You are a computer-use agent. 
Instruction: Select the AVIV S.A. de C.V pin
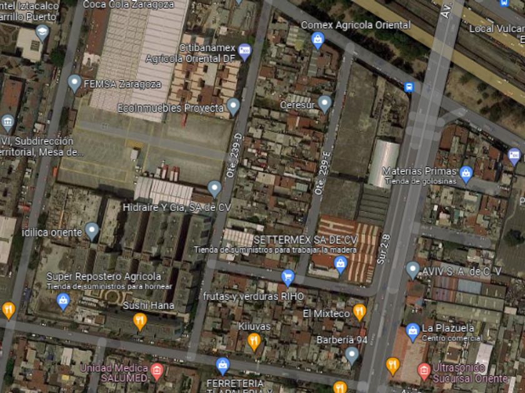coord(412,270)
